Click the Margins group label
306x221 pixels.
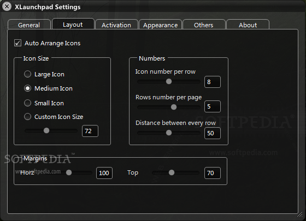tap(35, 158)
